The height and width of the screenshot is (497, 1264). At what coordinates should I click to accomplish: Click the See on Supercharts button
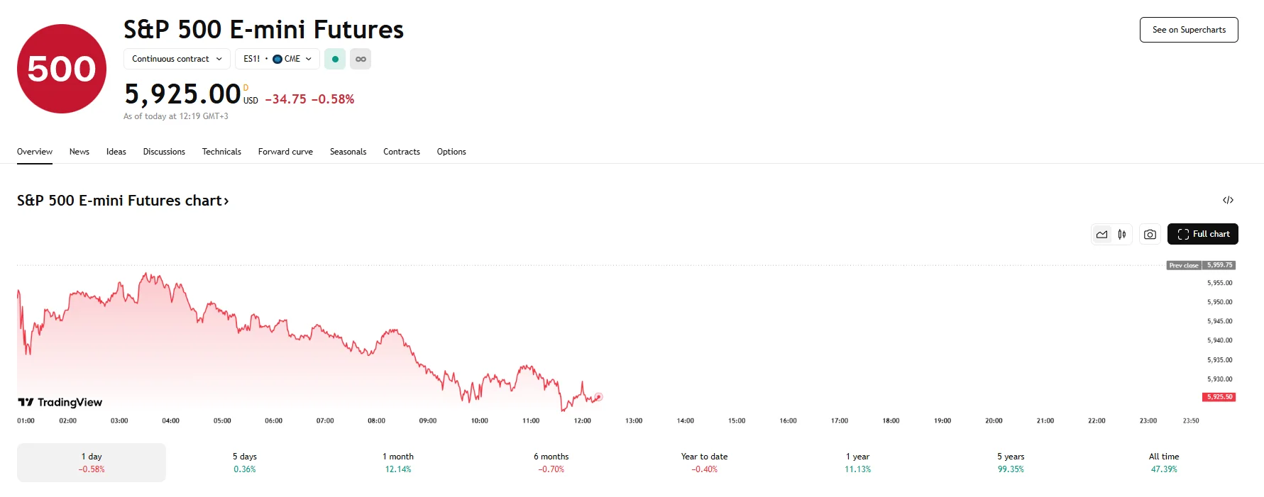[x=1188, y=30]
